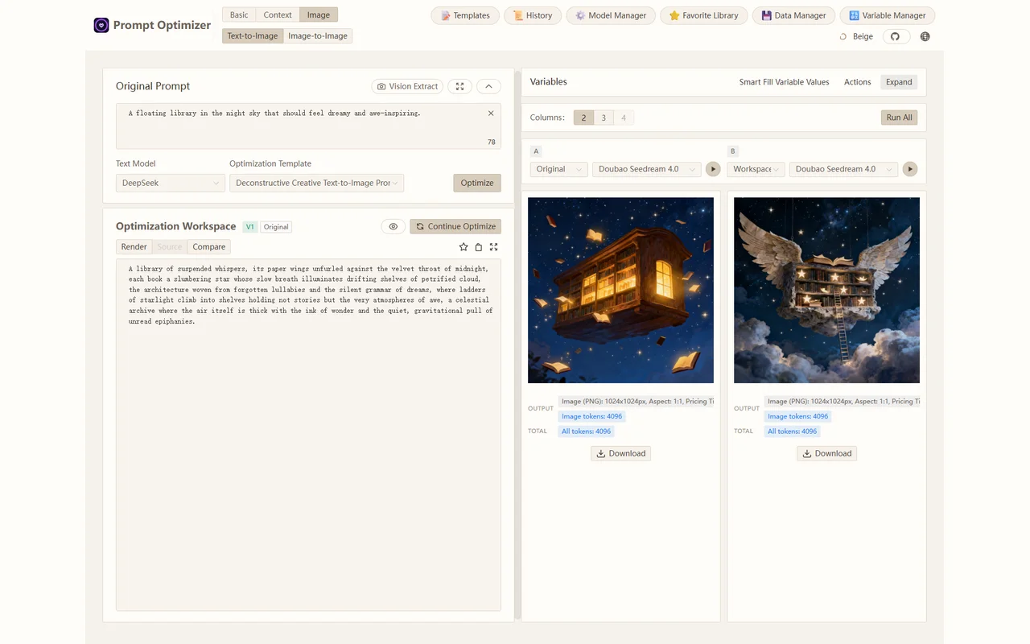Open the DeepSeek text model dropdown
This screenshot has height=644, width=1030.
[x=171, y=183]
